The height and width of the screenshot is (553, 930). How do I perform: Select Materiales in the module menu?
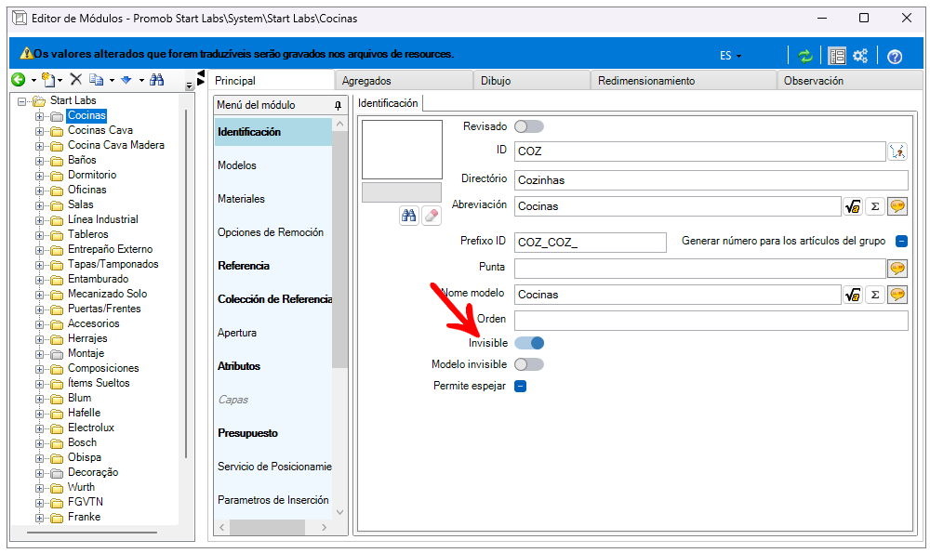pos(242,199)
